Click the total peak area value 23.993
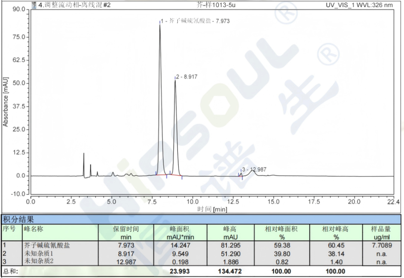Screen dimensions: 404x278 180,271
